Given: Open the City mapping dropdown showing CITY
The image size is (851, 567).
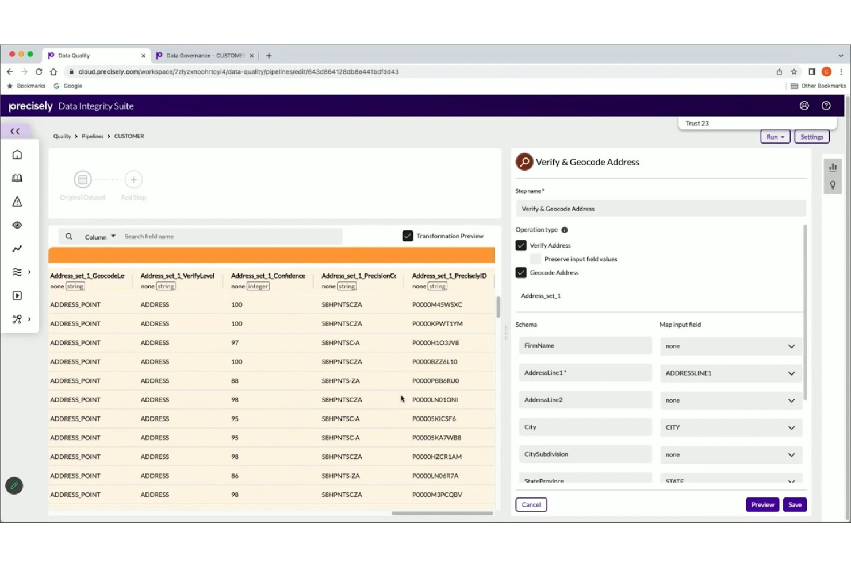Looking at the screenshot, I should [x=731, y=427].
